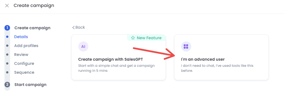Open the Add profiles step
The height and width of the screenshot is (101, 284).
26,46
